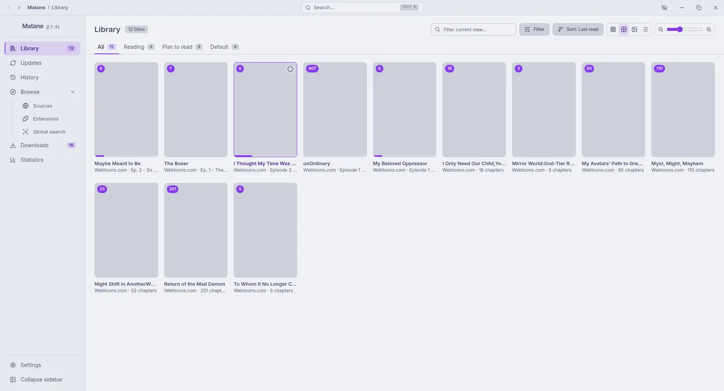Click the unOrdinary title text
The width and height of the screenshot is (724, 391).
[x=317, y=164]
